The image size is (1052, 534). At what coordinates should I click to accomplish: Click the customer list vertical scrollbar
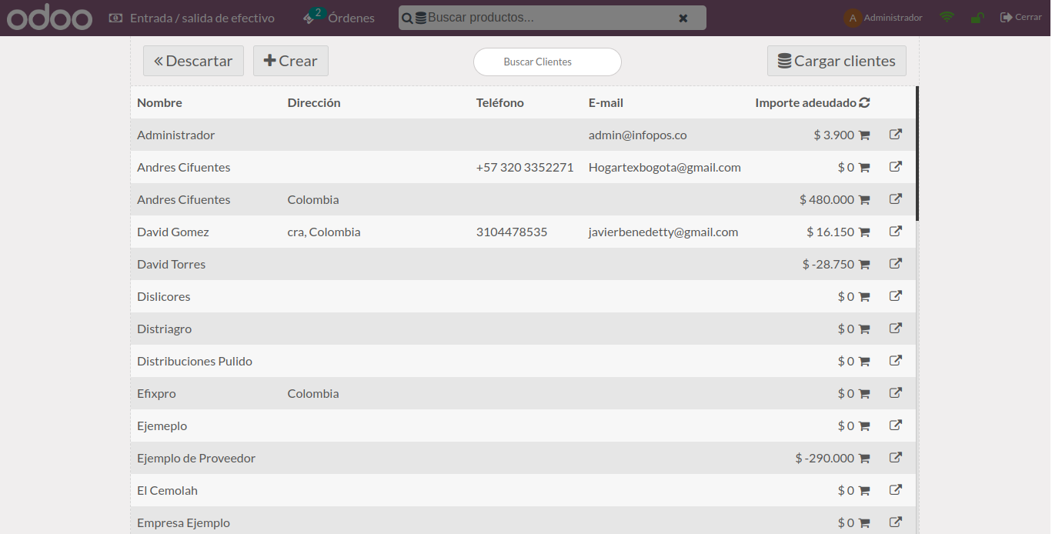(917, 154)
